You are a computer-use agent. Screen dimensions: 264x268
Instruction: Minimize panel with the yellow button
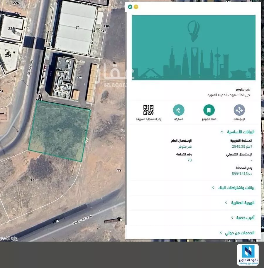136,7
